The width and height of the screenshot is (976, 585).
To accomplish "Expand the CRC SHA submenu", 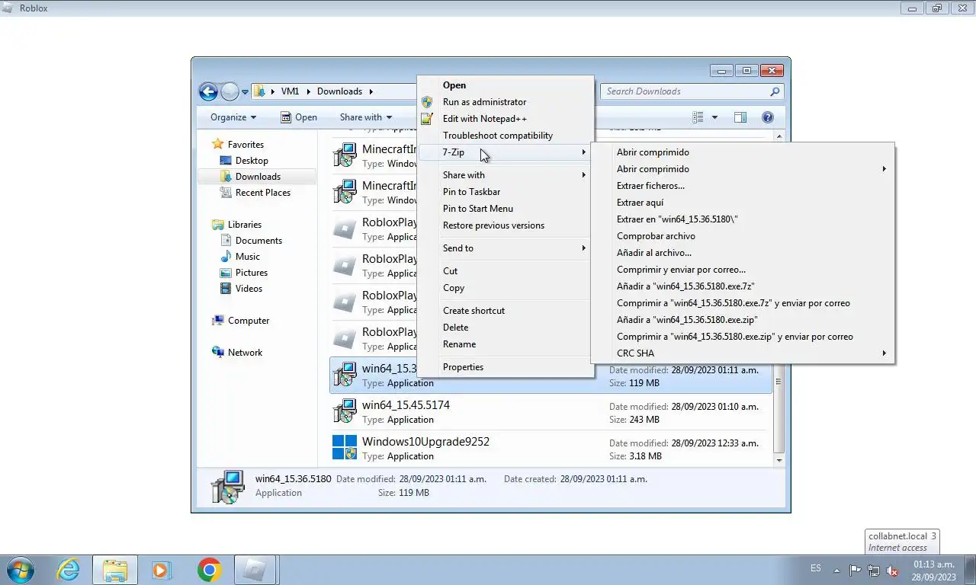I will pos(742,353).
